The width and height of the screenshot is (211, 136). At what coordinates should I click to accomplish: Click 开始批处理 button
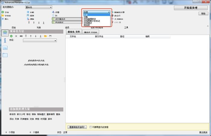(191, 8)
